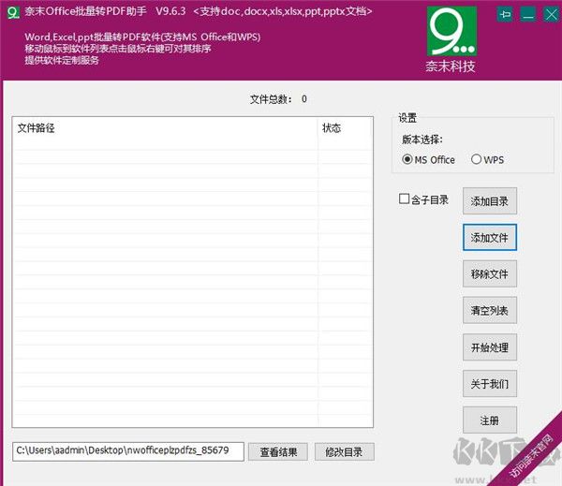Close the converter window with X icon
The width and height of the screenshot is (562, 486).
pyautogui.click(x=552, y=14)
